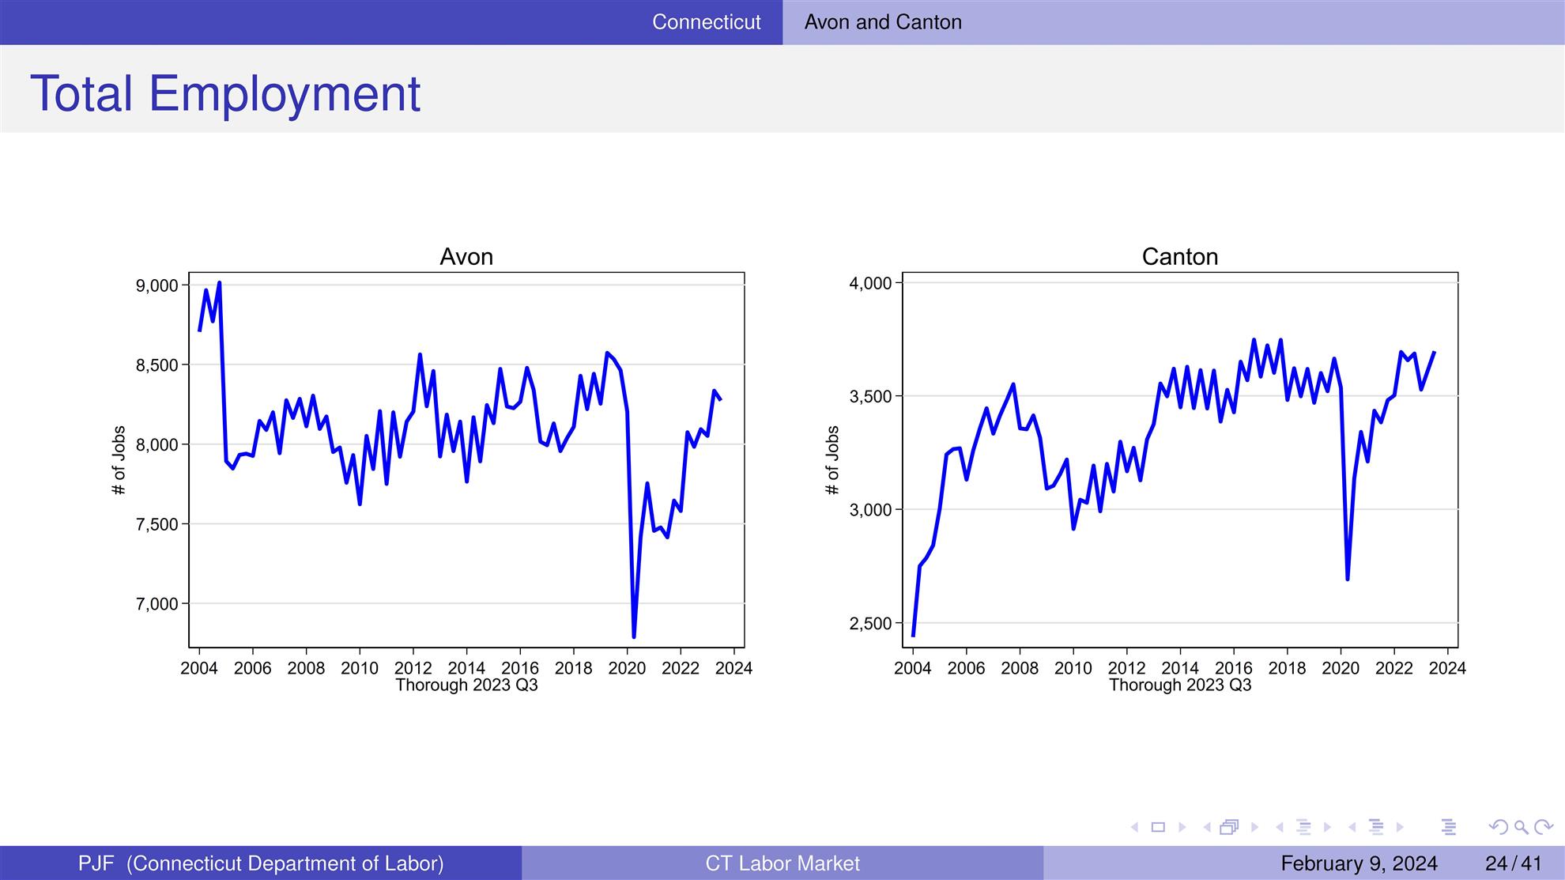Click the section list navigation icon
1565x880 pixels.
[x=1376, y=827]
